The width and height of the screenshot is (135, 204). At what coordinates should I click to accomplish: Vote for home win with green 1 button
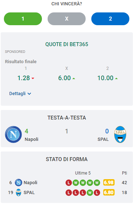point(23,19)
